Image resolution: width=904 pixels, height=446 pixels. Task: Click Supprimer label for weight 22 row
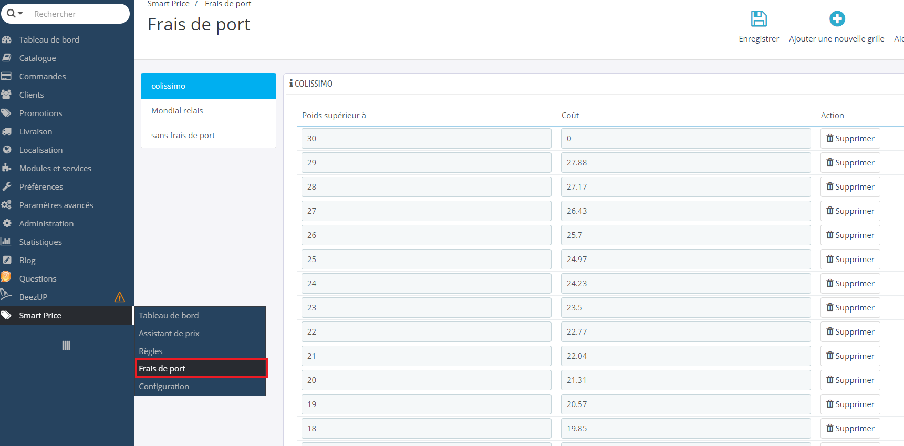(x=855, y=332)
